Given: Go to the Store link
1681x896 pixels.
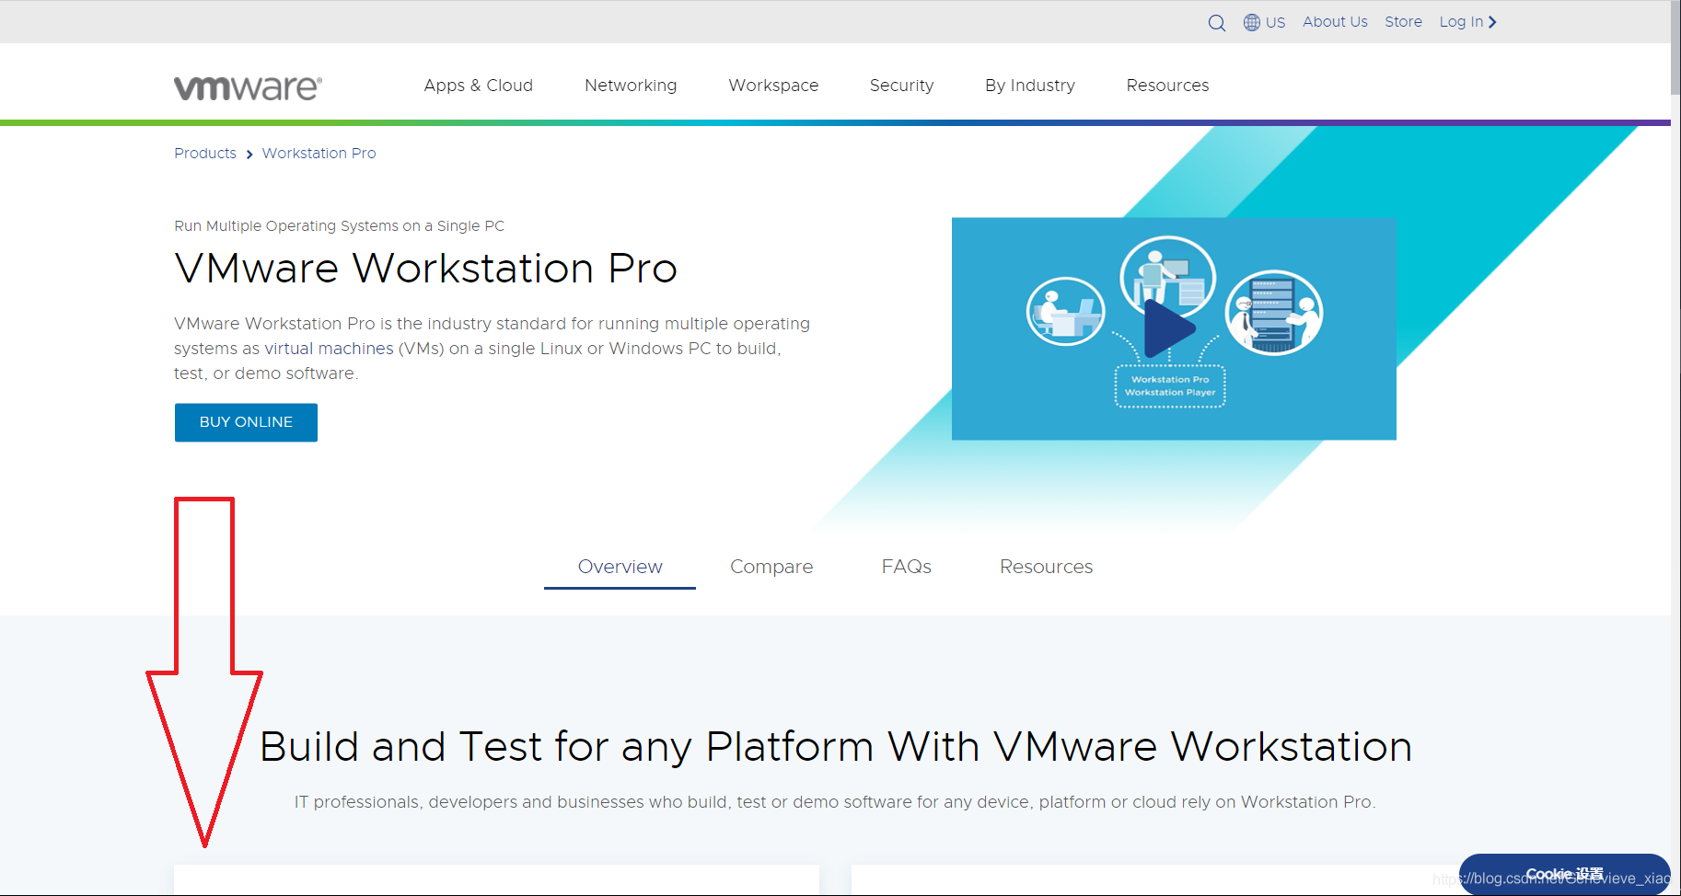Looking at the screenshot, I should pyautogui.click(x=1403, y=22).
